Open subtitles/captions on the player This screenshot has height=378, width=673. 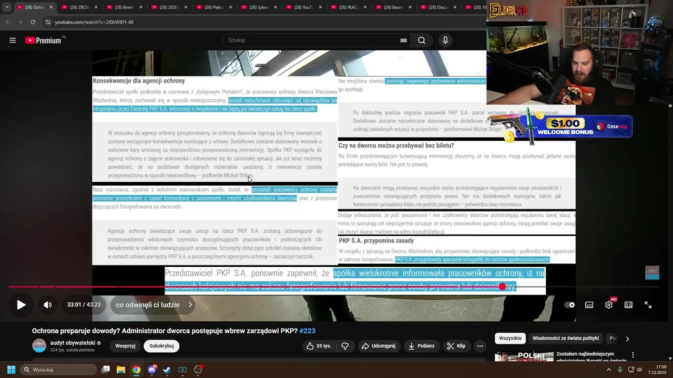589,305
